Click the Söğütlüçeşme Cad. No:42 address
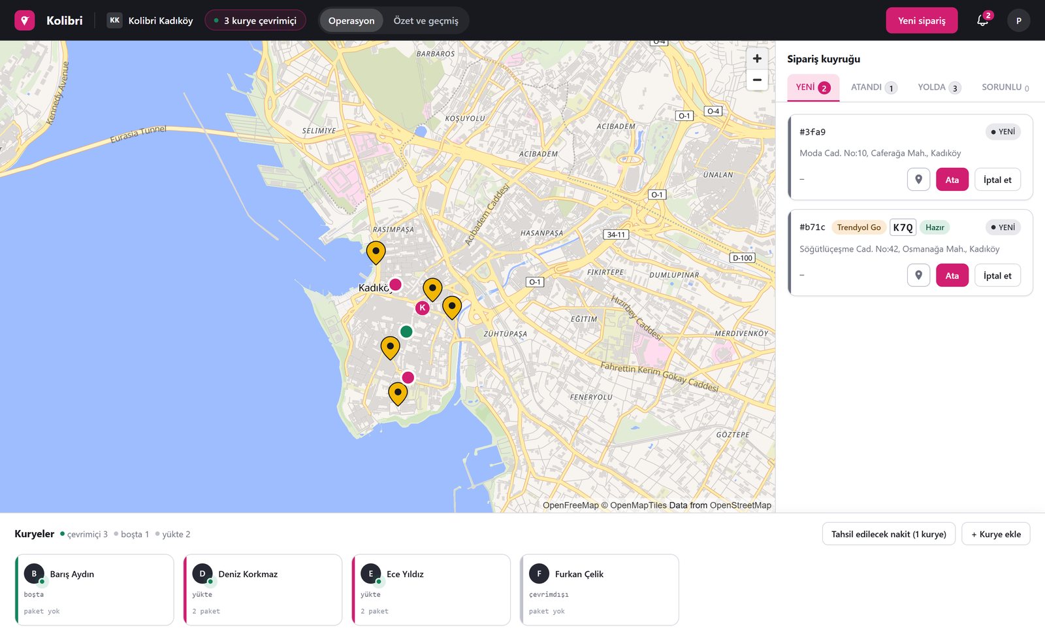 click(899, 249)
